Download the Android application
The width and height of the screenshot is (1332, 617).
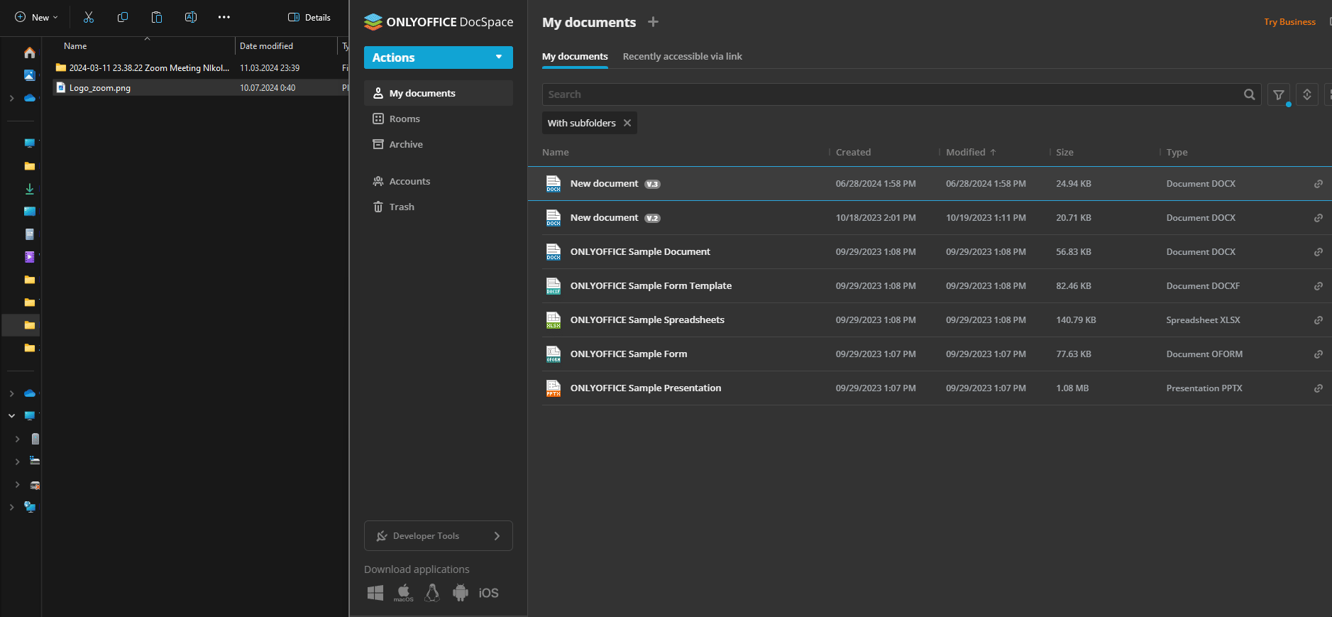coord(461,593)
